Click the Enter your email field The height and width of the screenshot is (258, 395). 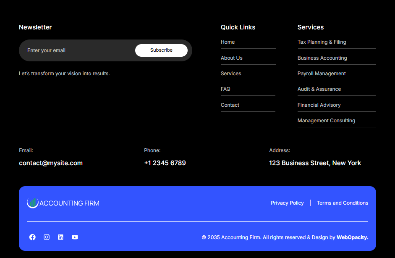pyautogui.click(x=67, y=50)
